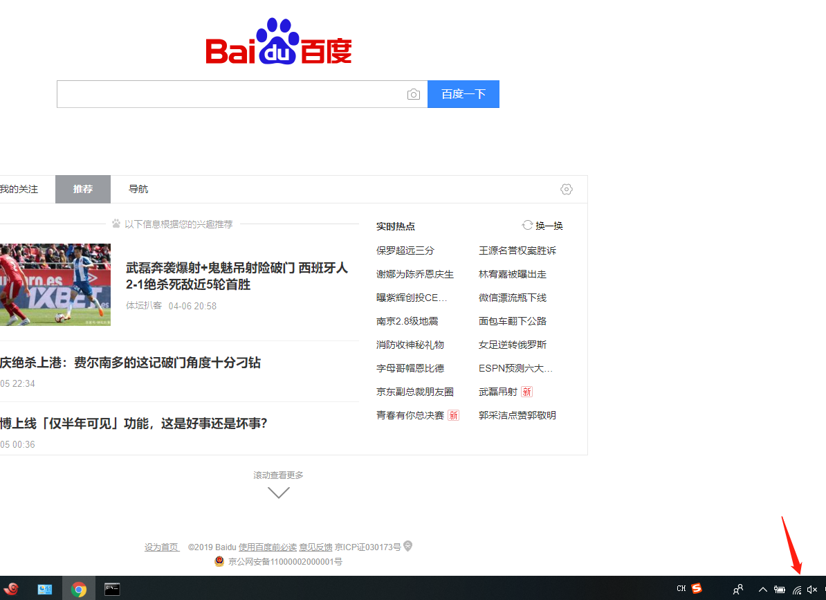
Task: Click the 设为首页 link
Action: tap(162, 547)
